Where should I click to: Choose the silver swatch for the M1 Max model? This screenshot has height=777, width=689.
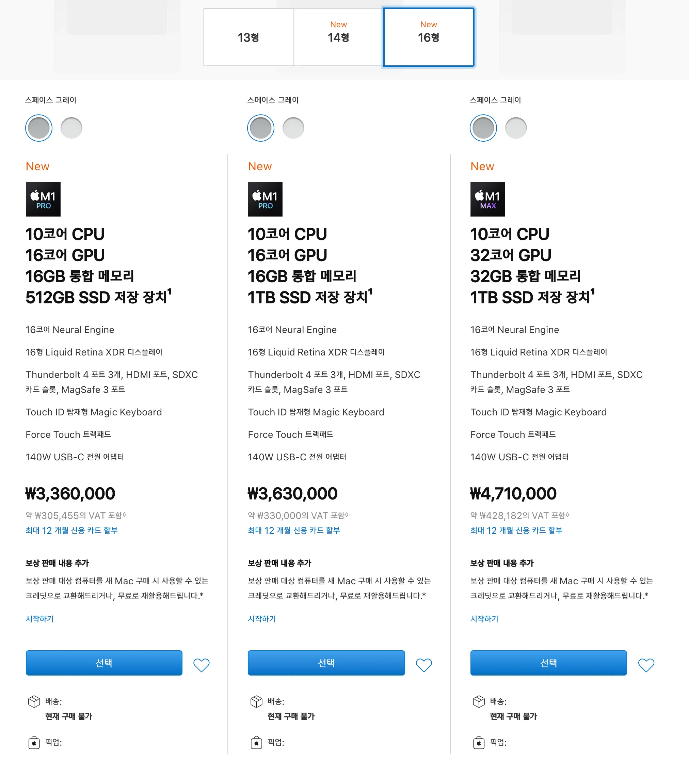516,128
